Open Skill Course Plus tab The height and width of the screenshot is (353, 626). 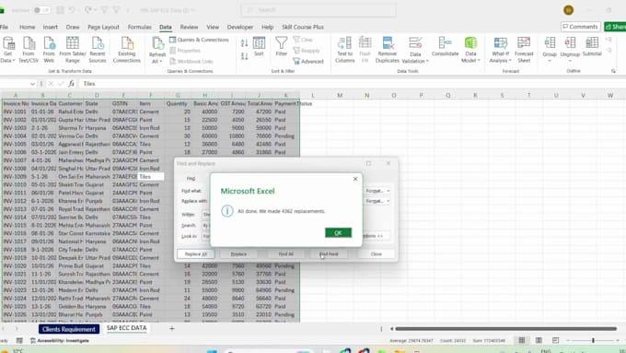(x=303, y=27)
